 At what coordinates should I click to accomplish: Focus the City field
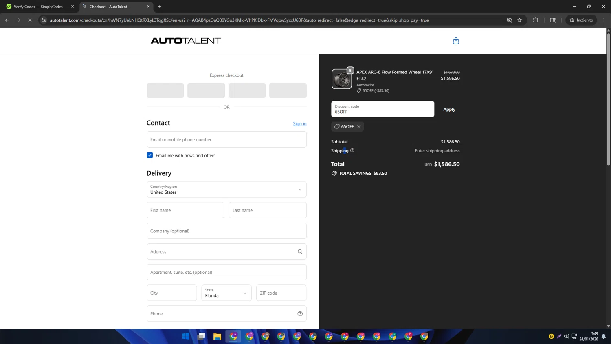pos(171,293)
